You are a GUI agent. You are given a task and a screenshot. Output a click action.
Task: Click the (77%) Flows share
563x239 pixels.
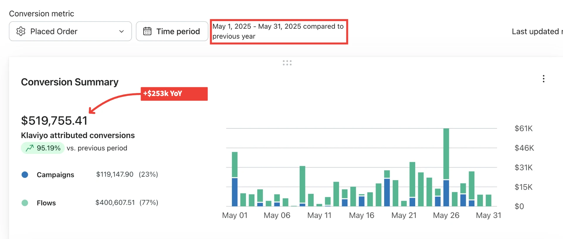point(149,202)
